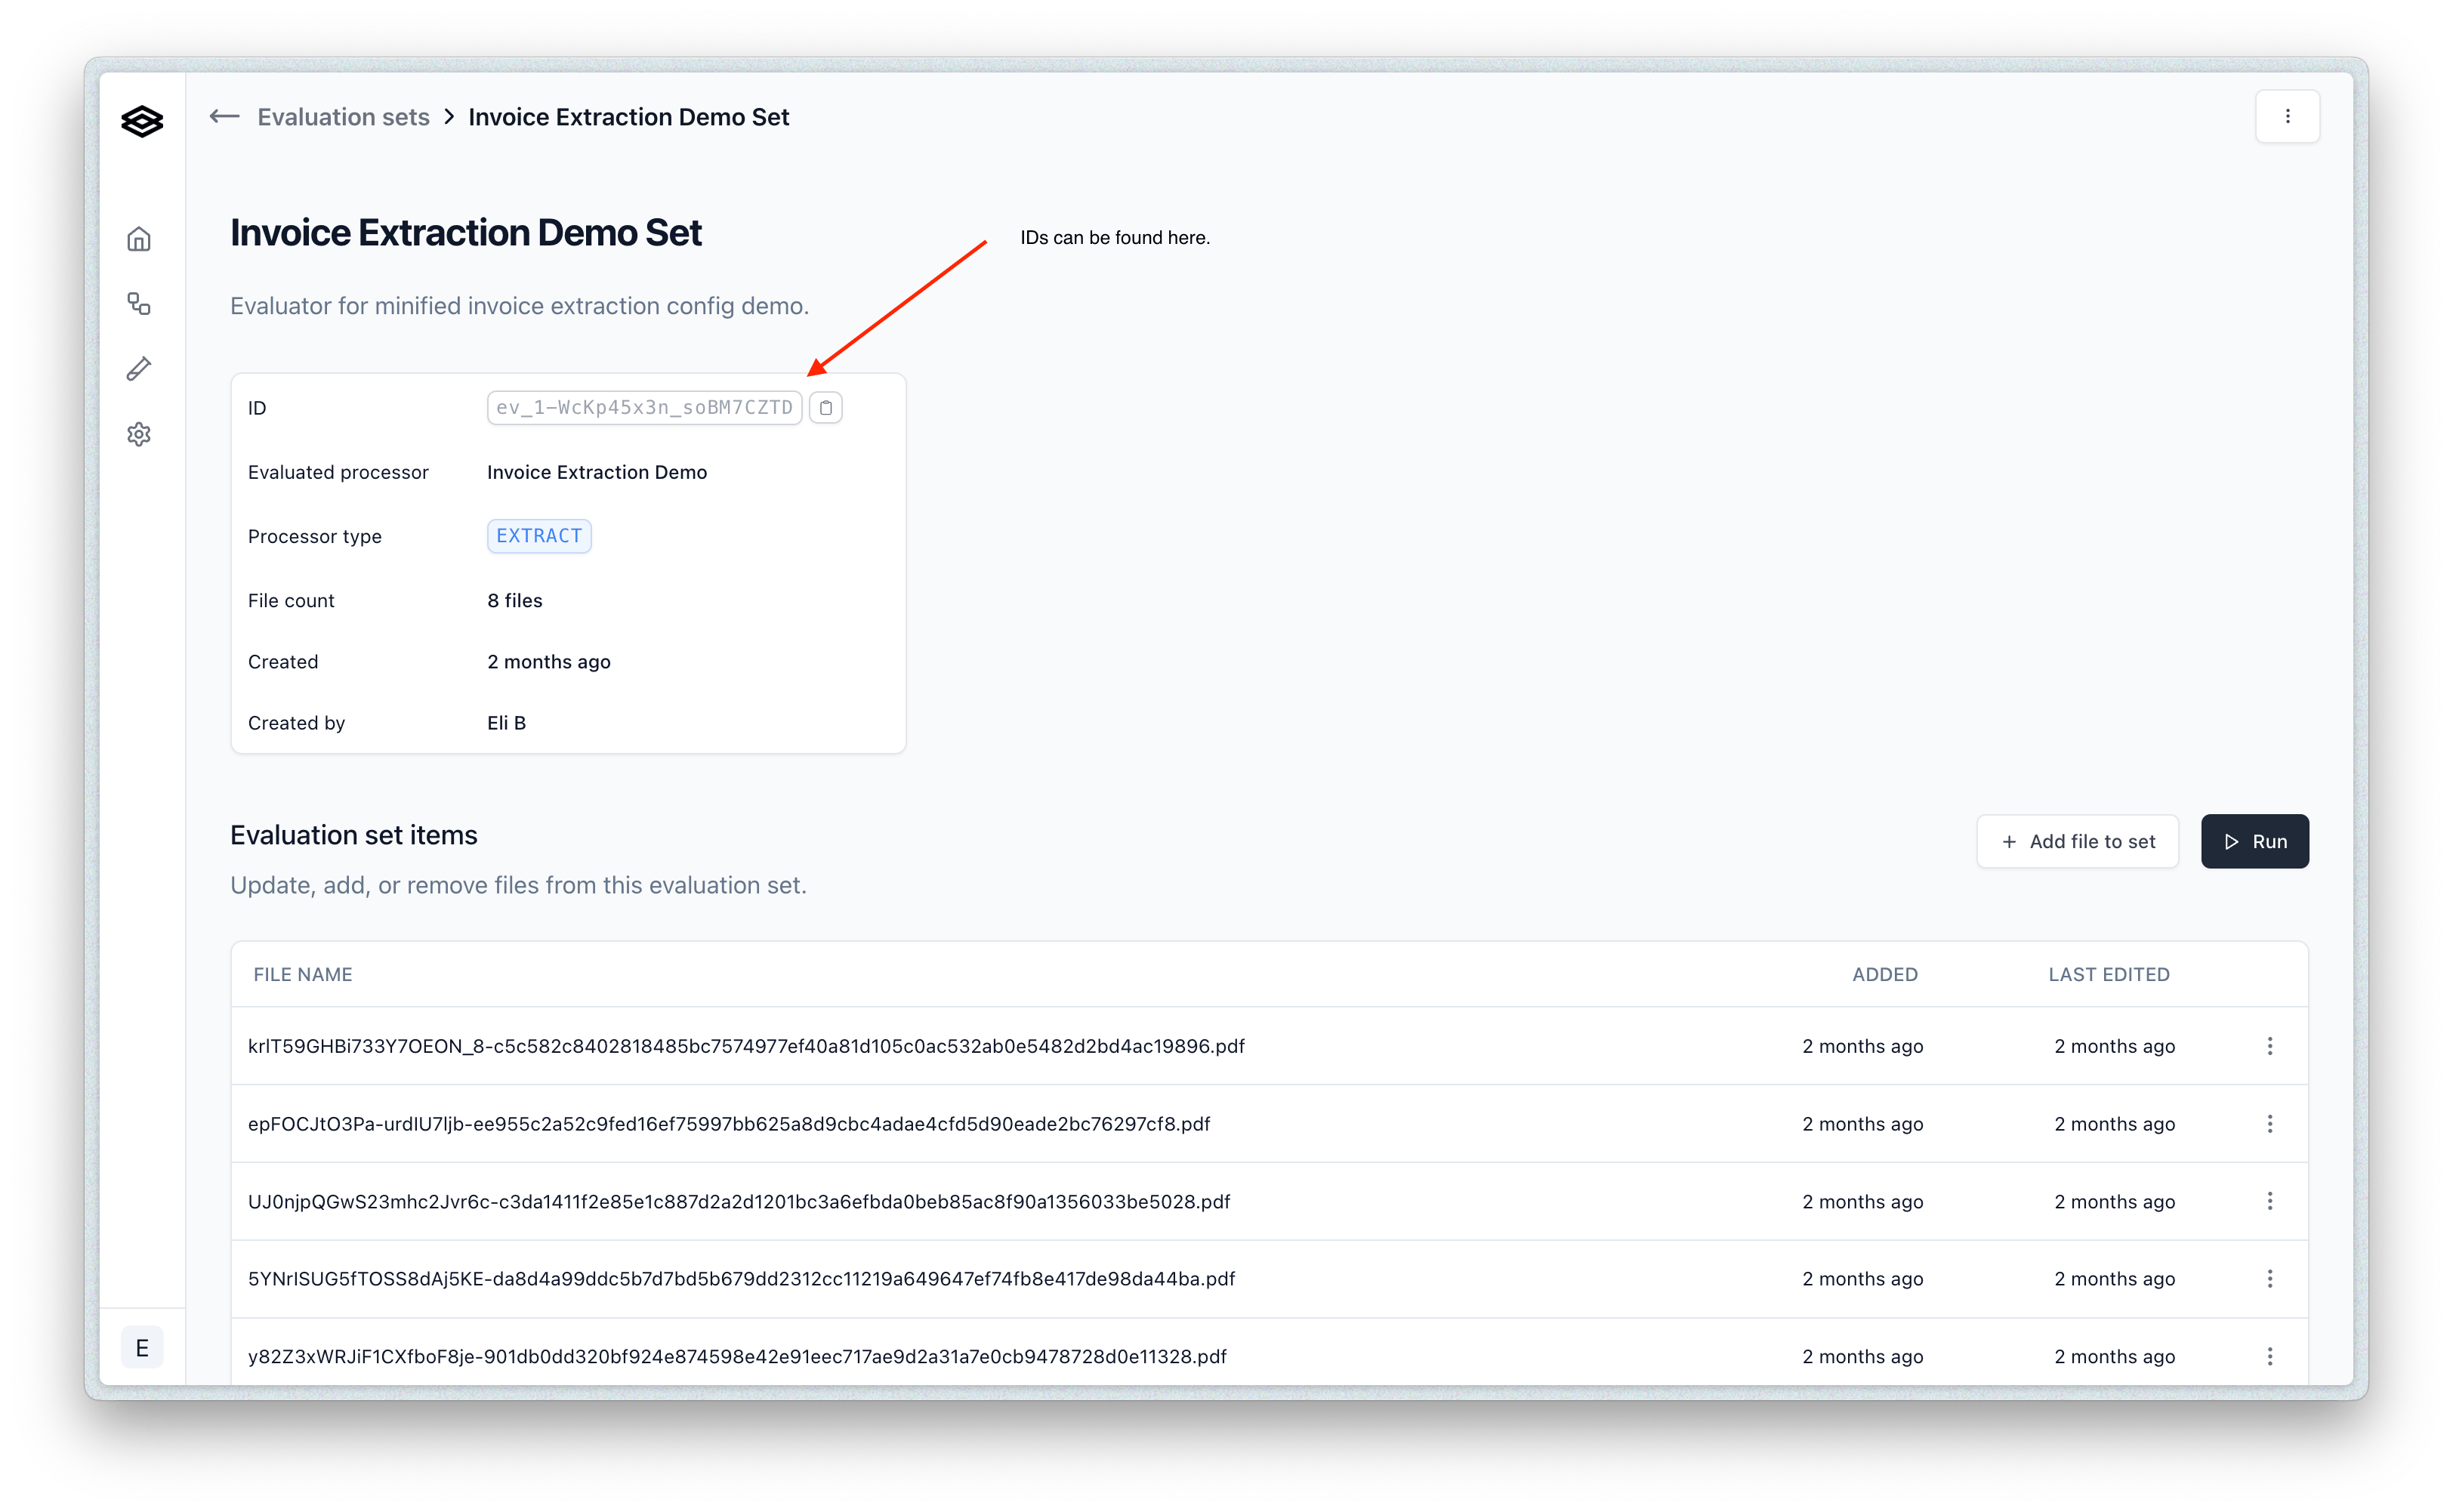Viewport: 2453px width, 1512px height.
Task: Open the top-right three-dot page menu
Action: [2287, 117]
